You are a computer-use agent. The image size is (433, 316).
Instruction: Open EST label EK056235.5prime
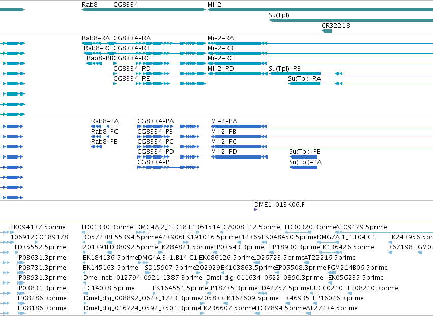point(356,278)
